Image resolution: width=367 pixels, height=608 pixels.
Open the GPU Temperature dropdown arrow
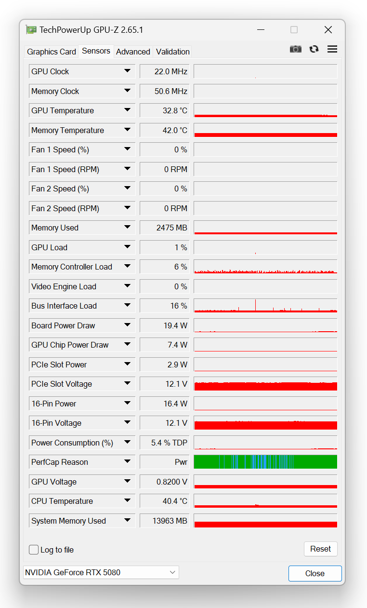click(x=127, y=110)
